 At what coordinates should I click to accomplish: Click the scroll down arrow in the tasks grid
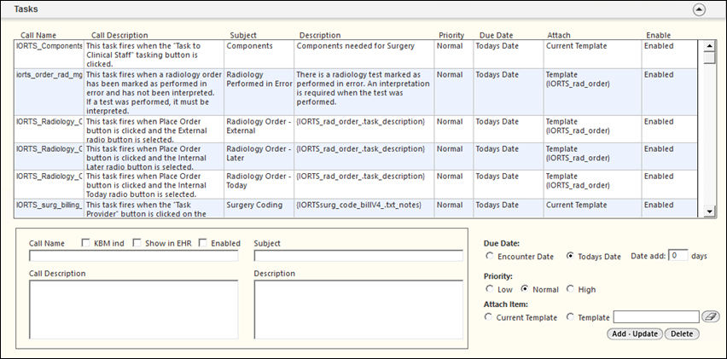[x=709, y=211]
